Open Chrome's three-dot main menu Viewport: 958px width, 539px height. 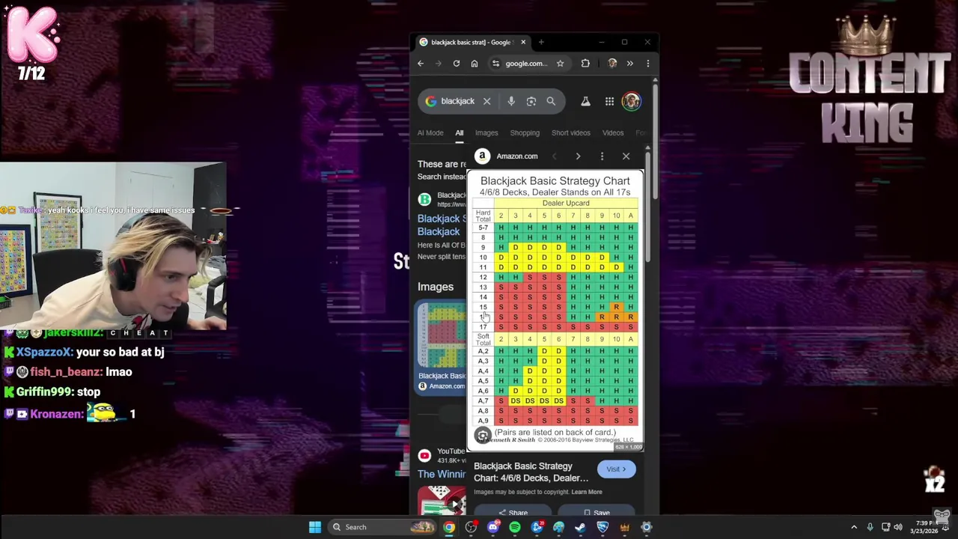(x=648, y=64)
